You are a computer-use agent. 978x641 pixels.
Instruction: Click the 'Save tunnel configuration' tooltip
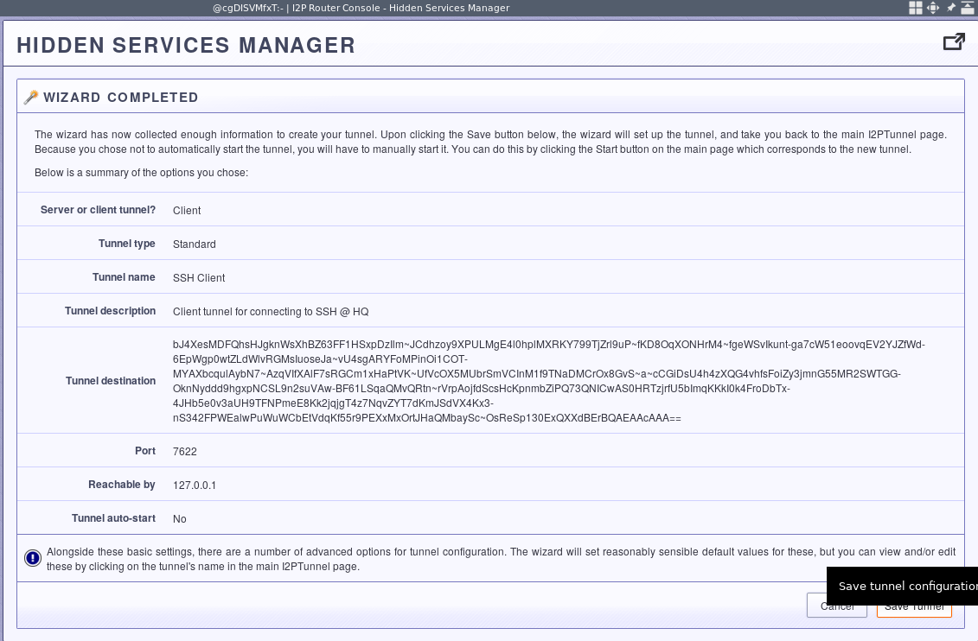click(x=902, y=586)
